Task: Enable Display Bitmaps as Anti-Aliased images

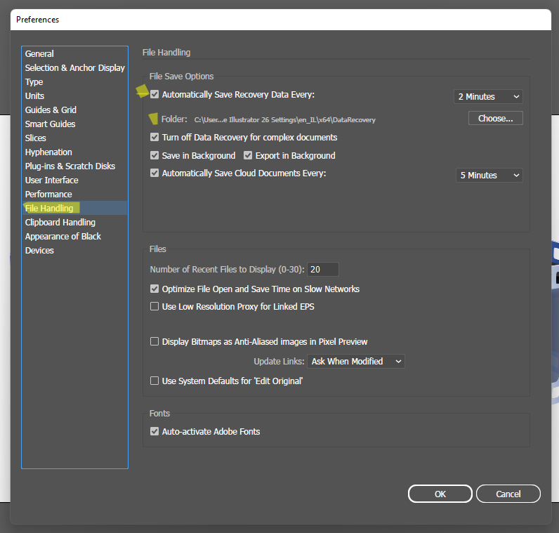Action: tap(154, 341)
